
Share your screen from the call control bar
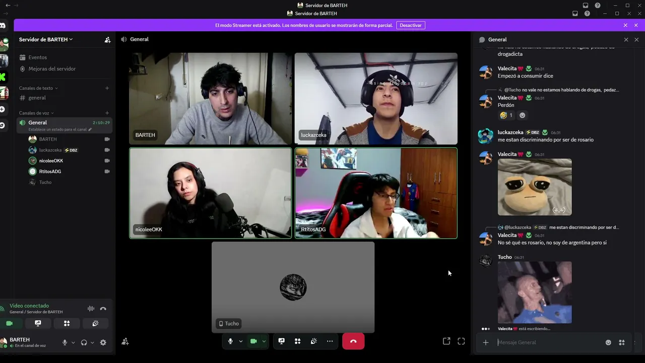(282, 341)
